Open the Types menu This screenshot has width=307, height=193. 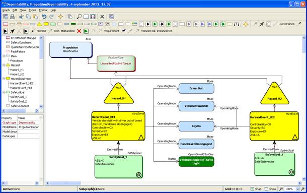32,10
